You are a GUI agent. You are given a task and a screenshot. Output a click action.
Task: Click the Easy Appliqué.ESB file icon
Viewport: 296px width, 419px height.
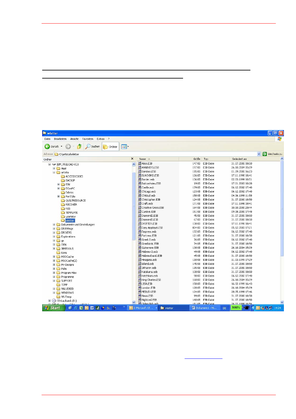(140, 228)
